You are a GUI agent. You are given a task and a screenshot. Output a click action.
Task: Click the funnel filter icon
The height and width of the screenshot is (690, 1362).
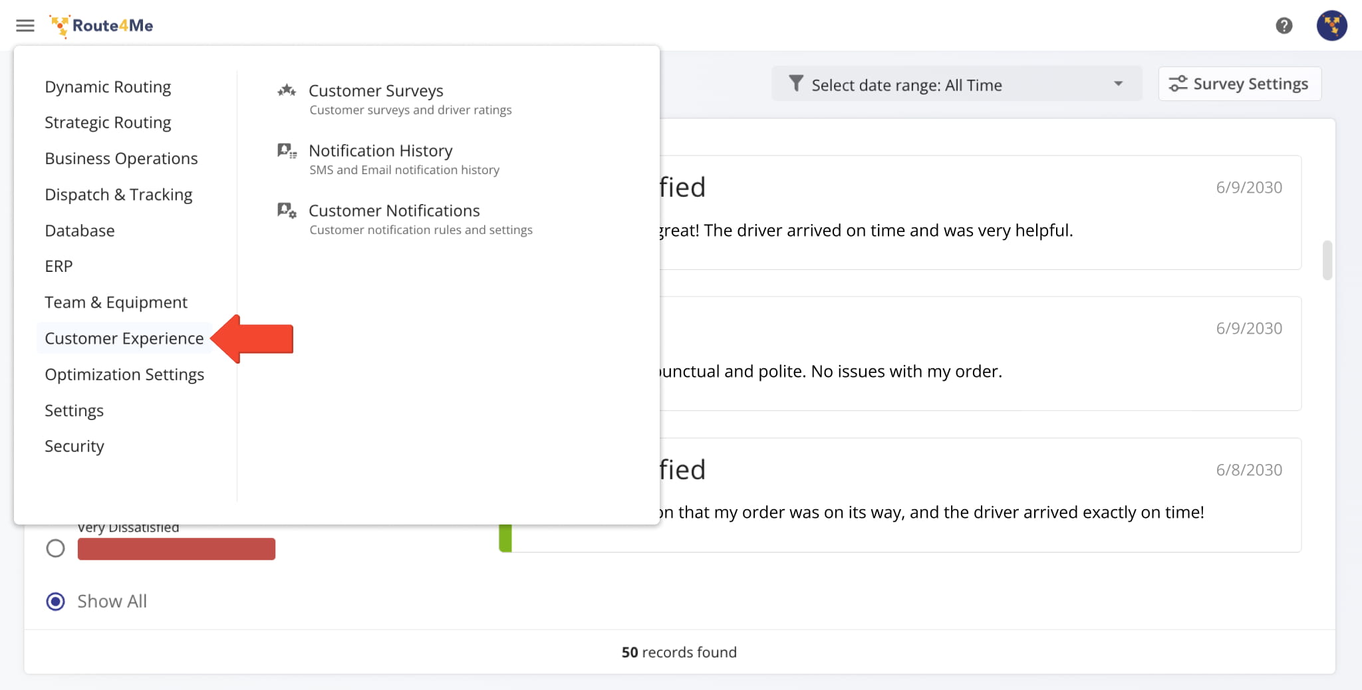(x=795, y=84)
